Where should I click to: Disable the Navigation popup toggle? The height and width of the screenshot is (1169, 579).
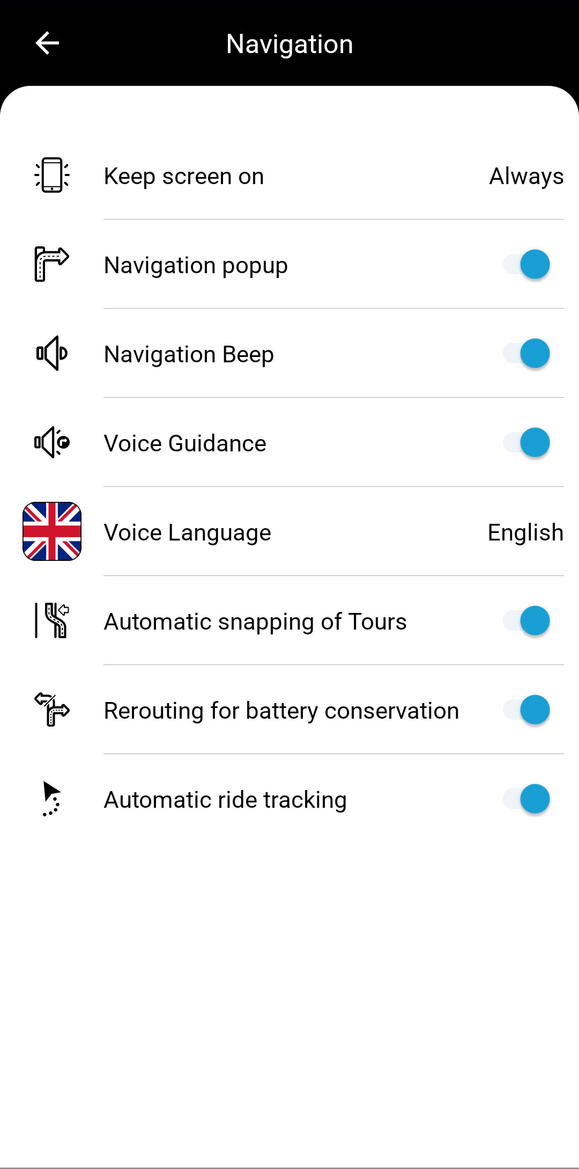tap(526, 264)
